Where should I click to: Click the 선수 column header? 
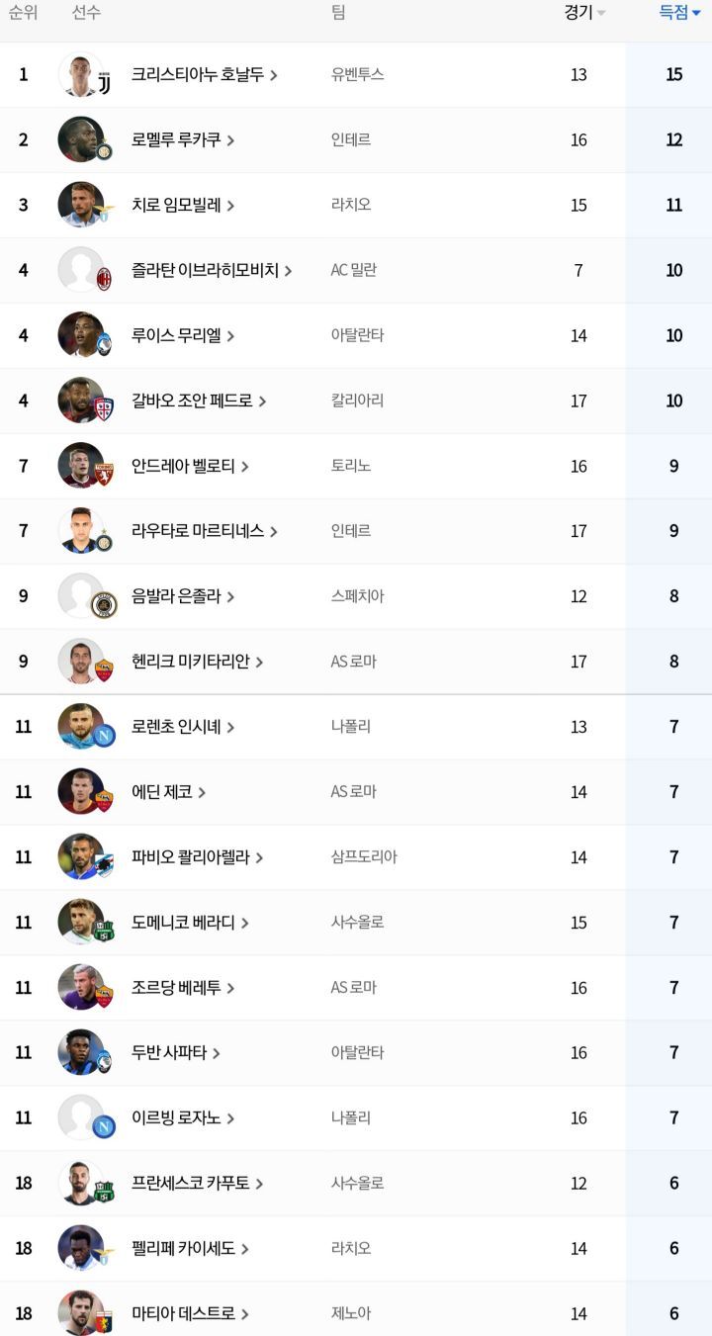[86, 13]
